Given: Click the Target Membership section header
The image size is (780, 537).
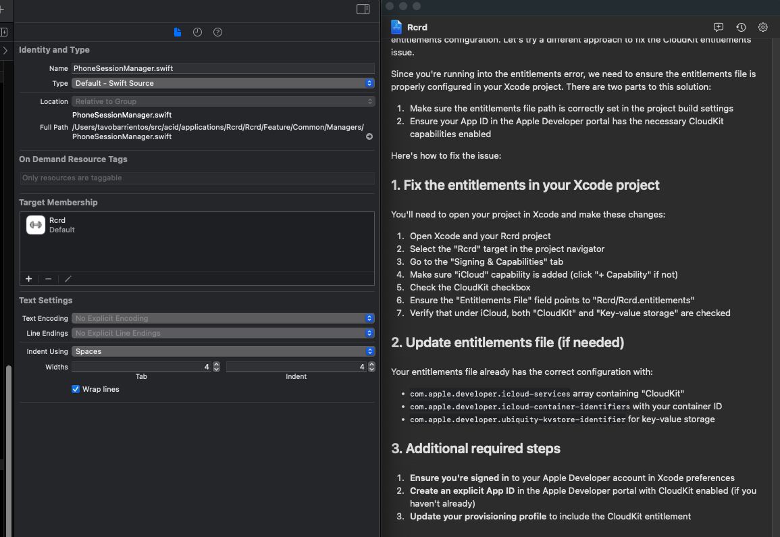Looking at the screenshot, I should 58,203.
